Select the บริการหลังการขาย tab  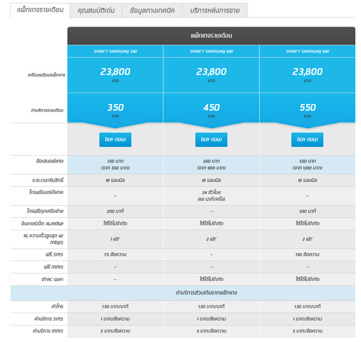[x=215, y=10]
